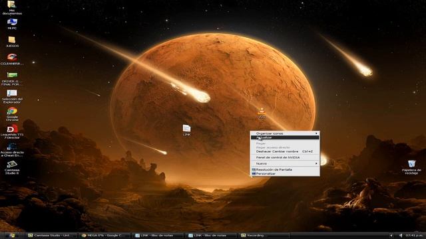This screenshot has width=426, height=239.
Task: Select the Loquendo TTS 7 Director icon
Action: point(12,132)
